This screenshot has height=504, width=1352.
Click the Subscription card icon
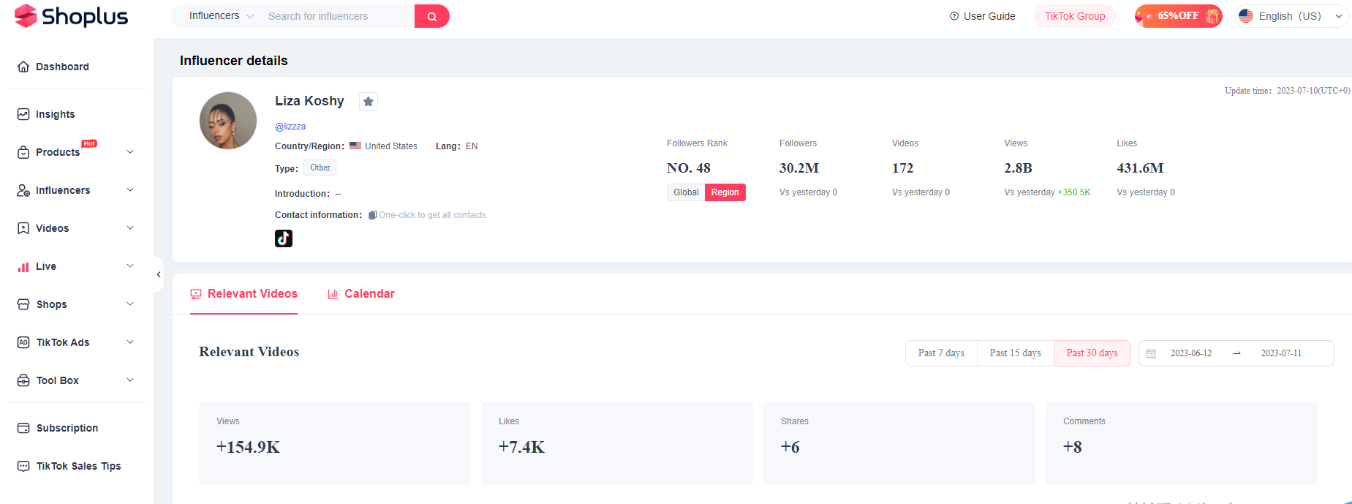(x=23, y=428)
